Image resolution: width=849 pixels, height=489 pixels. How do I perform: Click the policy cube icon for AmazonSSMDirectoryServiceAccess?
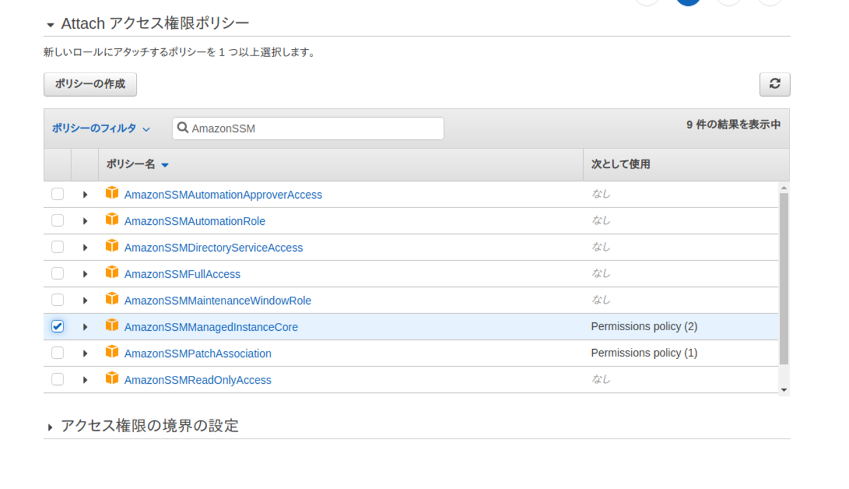click(112, 246)
